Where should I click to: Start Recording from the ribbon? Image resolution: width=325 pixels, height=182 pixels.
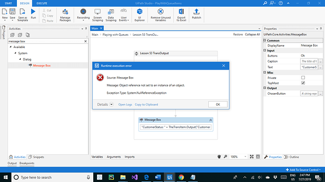point(83,15)
